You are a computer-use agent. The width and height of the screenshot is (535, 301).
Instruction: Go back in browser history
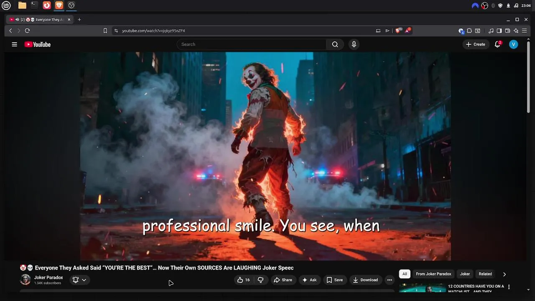tap(10, 31)
